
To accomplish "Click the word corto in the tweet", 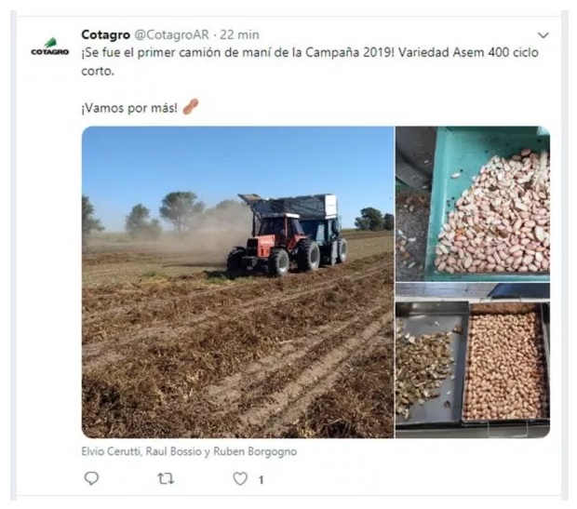I will 98,71.
